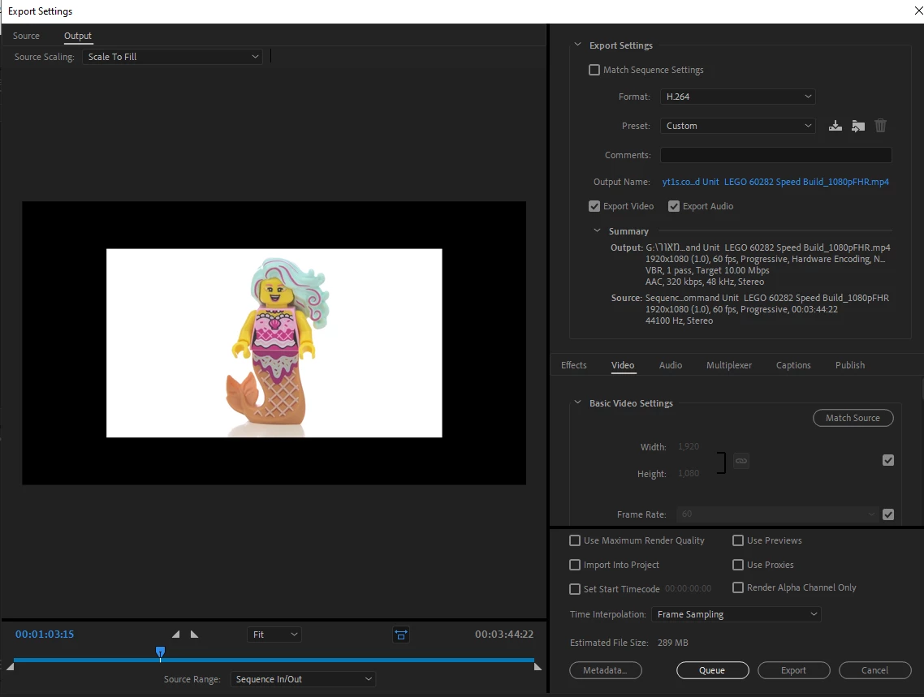This screenshot has width=924, height=697.
Task: Click the Cancel button
Action: pos(874,670)
